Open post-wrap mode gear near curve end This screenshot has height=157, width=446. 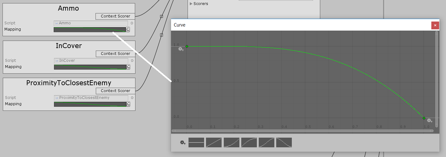click(x=429, y=120)
